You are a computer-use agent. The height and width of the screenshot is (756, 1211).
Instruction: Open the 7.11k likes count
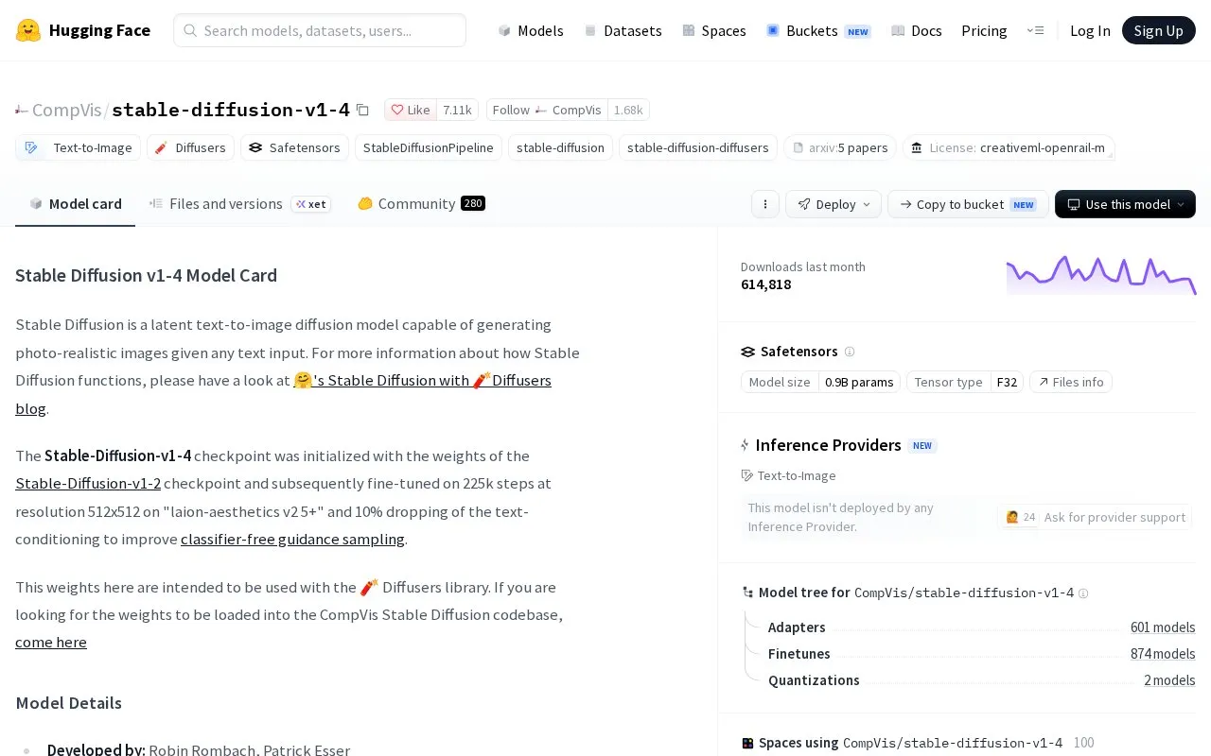(457, 110)
